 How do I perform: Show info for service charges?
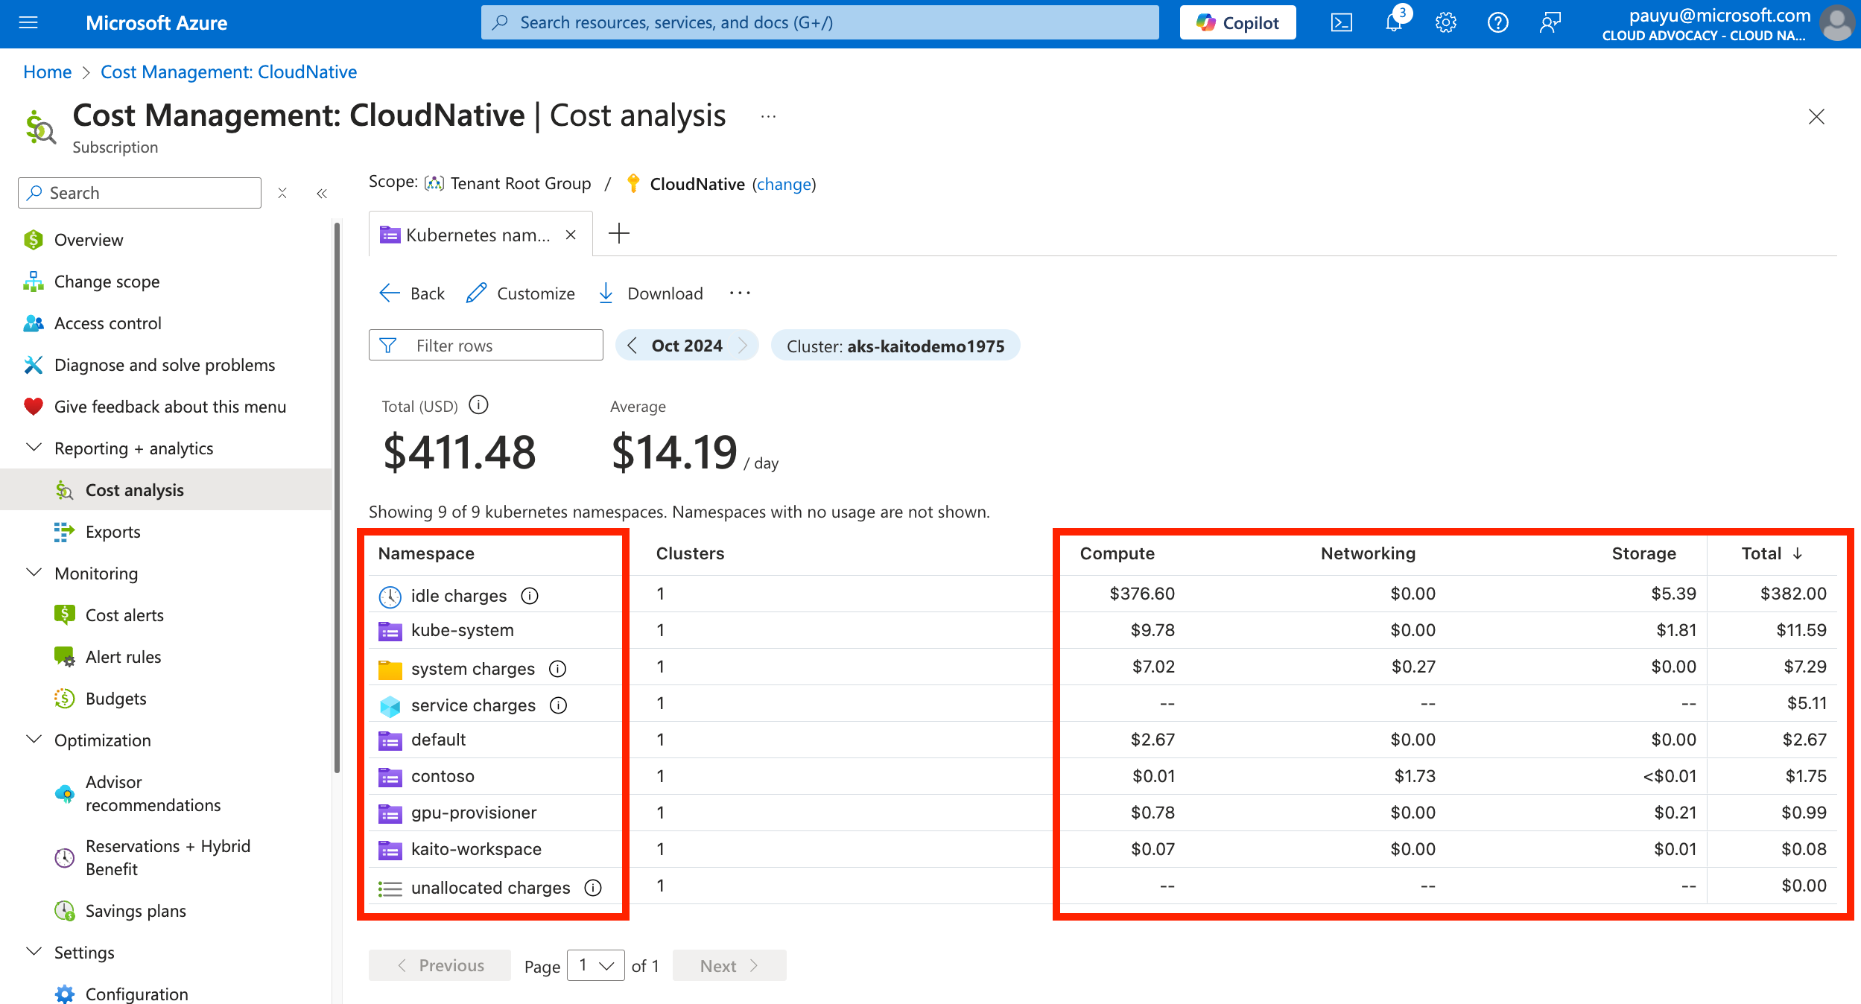[558, 705]
